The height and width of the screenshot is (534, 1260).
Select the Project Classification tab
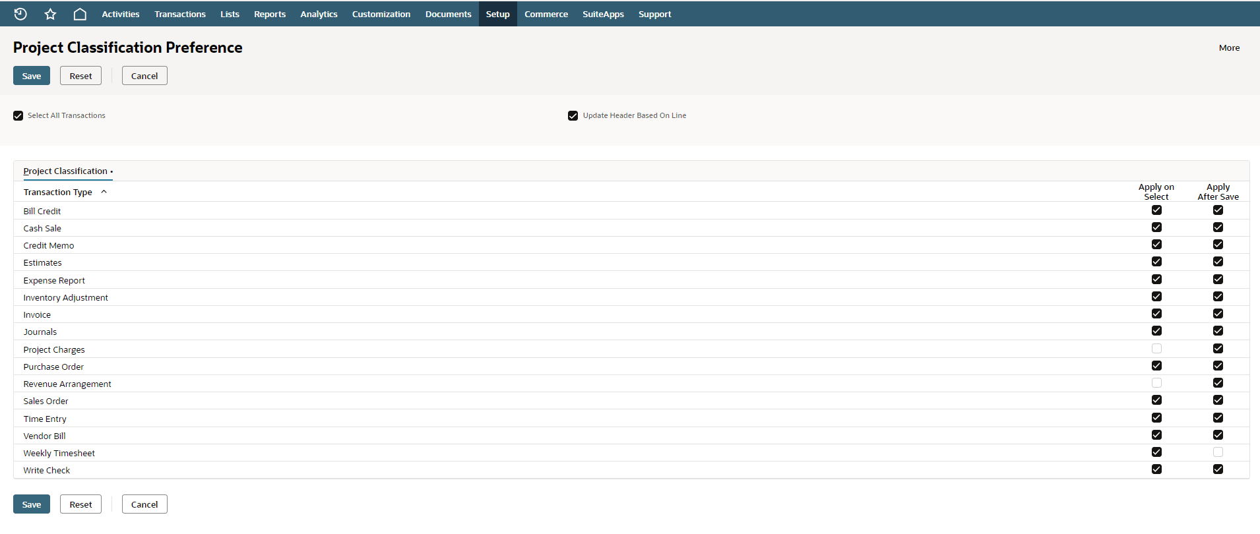(x=68, y=171)
